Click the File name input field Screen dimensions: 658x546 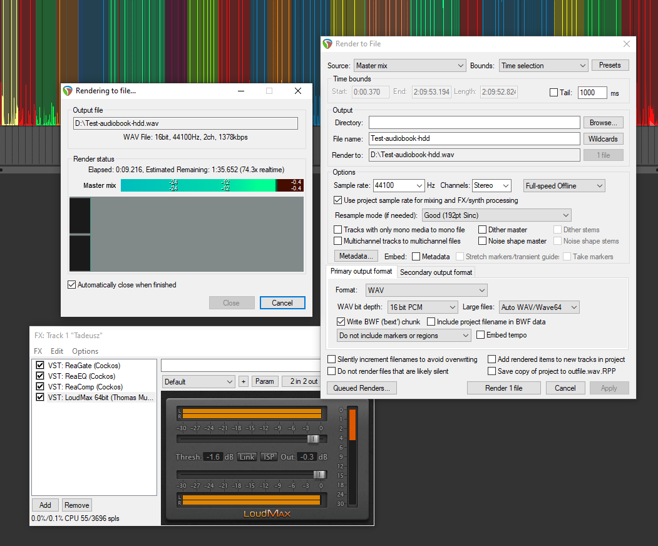[x=474, y=139]
